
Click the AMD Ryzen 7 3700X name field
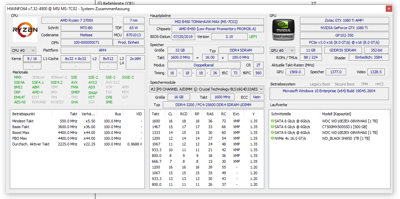pyautogui.click(x=77, y=20)
